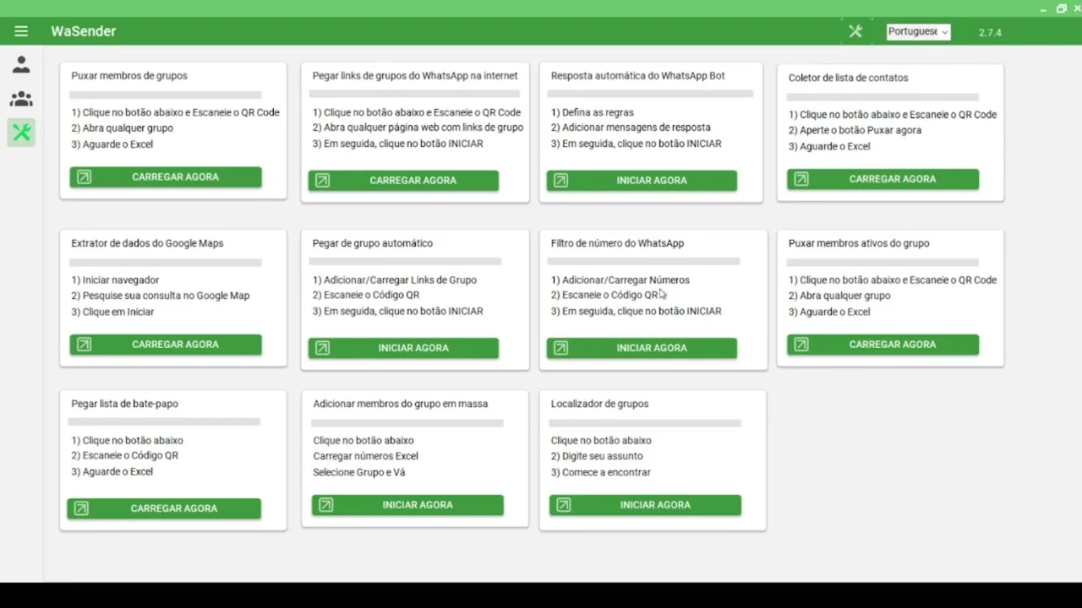
Task: Select the 'Pegar links de grupos do WhatsApp na internet' title
Action: point(415,76)
